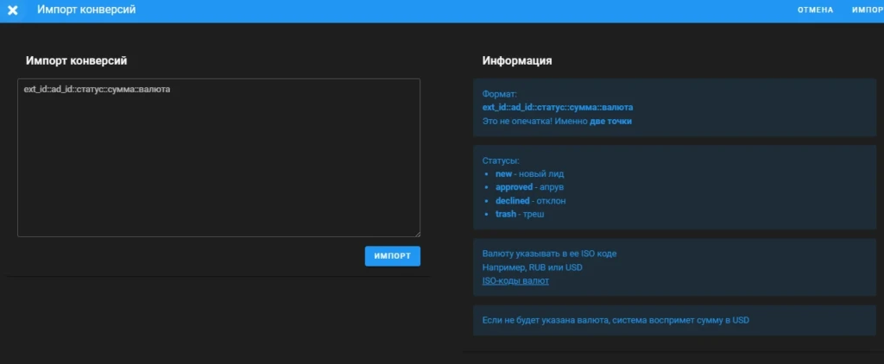Close the Импорт конверсий dialog with X
The image size is (884, 364).
click(x=13, y=10)
